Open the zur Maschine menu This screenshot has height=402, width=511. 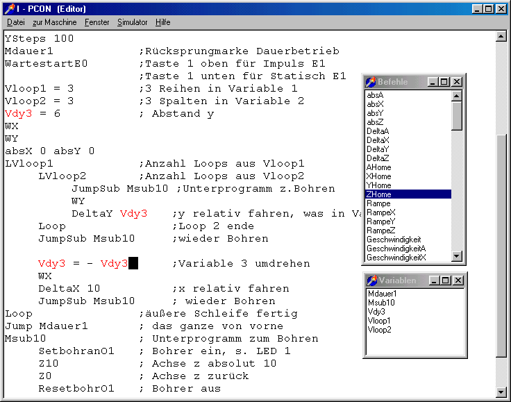point(54,22)
